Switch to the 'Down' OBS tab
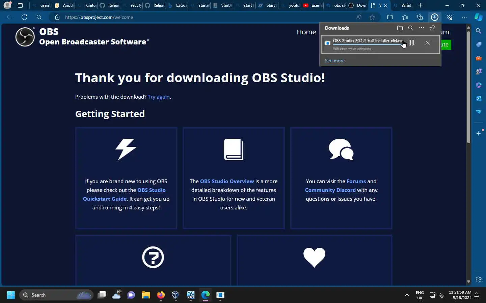The height and width of the screenshot is (303, 486). point(358,5)
